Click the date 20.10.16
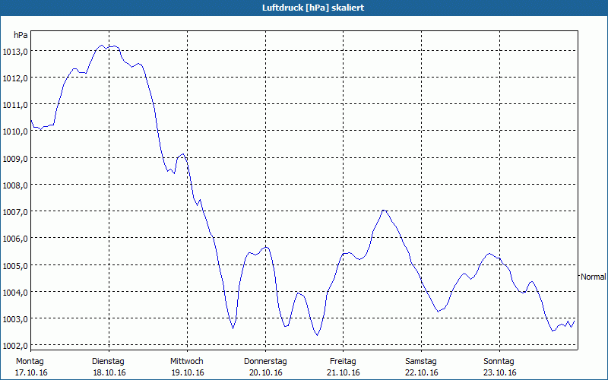 point(265,372)
